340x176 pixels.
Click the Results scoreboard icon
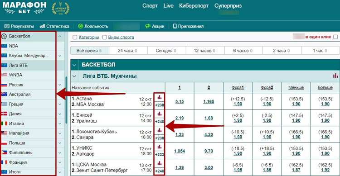tap(7, 26)
